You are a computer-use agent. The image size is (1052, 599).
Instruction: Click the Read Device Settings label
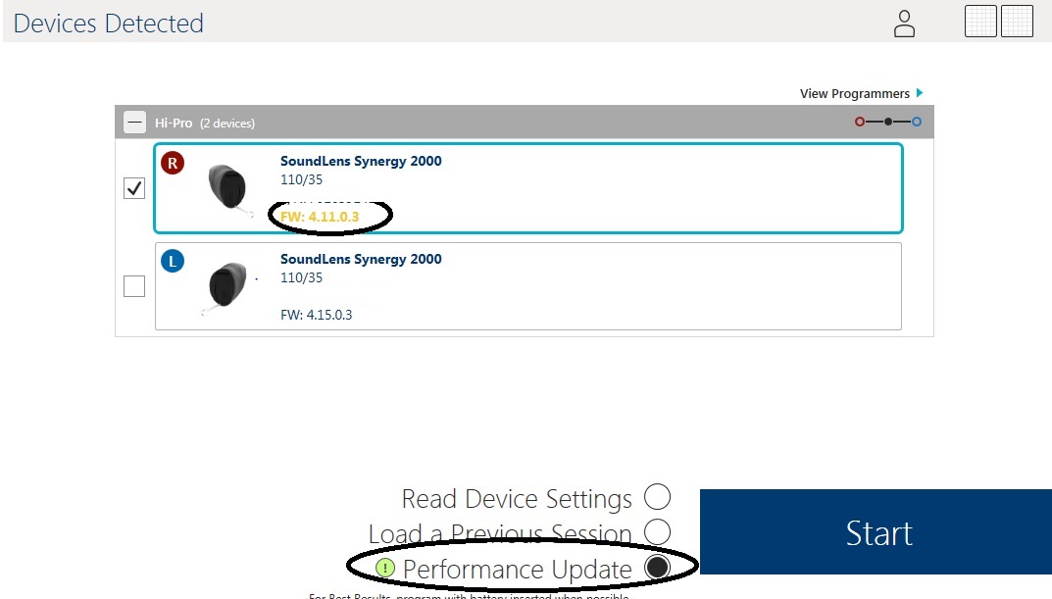[x=517, y=499]
